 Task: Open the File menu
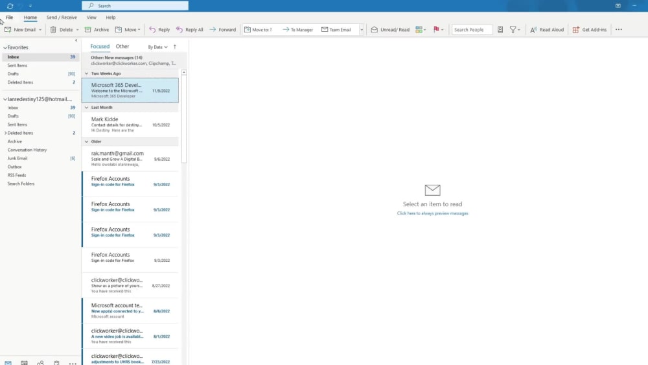click(x=10, y=18)
